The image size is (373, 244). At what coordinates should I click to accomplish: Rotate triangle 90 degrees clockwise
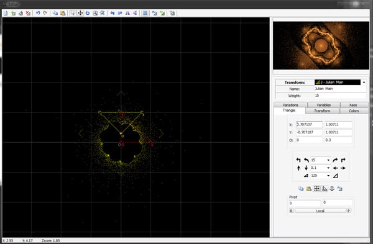[x=343, y=160]
